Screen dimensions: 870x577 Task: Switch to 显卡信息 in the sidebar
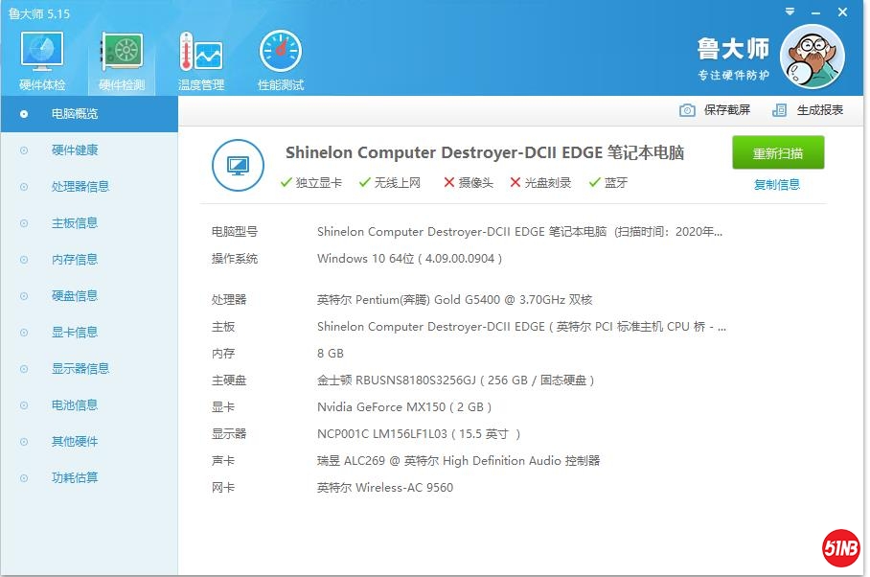point(75,333)
